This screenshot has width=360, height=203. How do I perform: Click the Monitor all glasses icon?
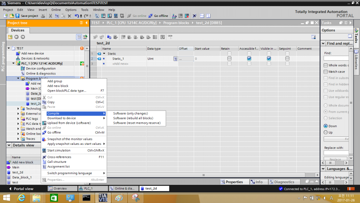click(170, 37)
